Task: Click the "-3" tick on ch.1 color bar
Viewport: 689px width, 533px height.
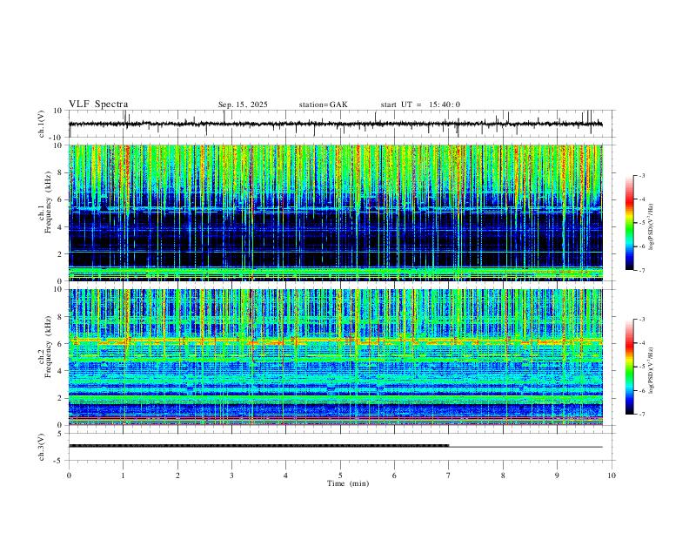Action: tap(642, 175)
